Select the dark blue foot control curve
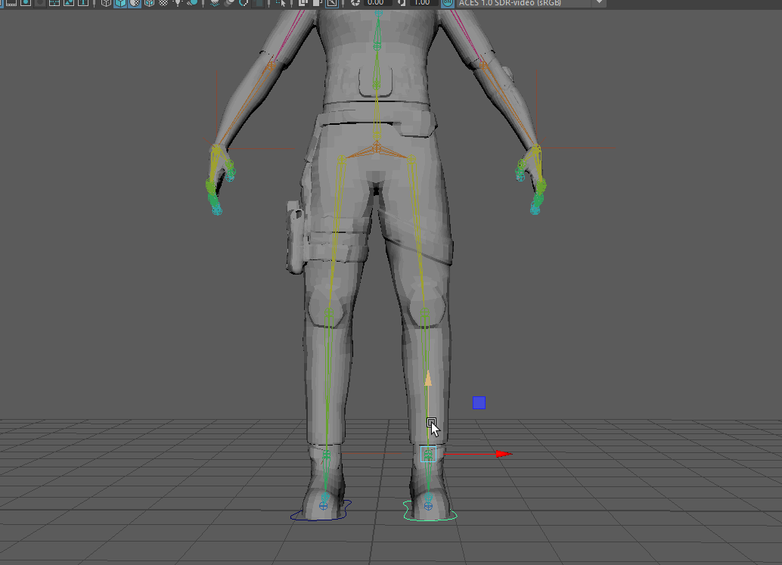Screen dimensions: 782x565 tap(295, 517)
